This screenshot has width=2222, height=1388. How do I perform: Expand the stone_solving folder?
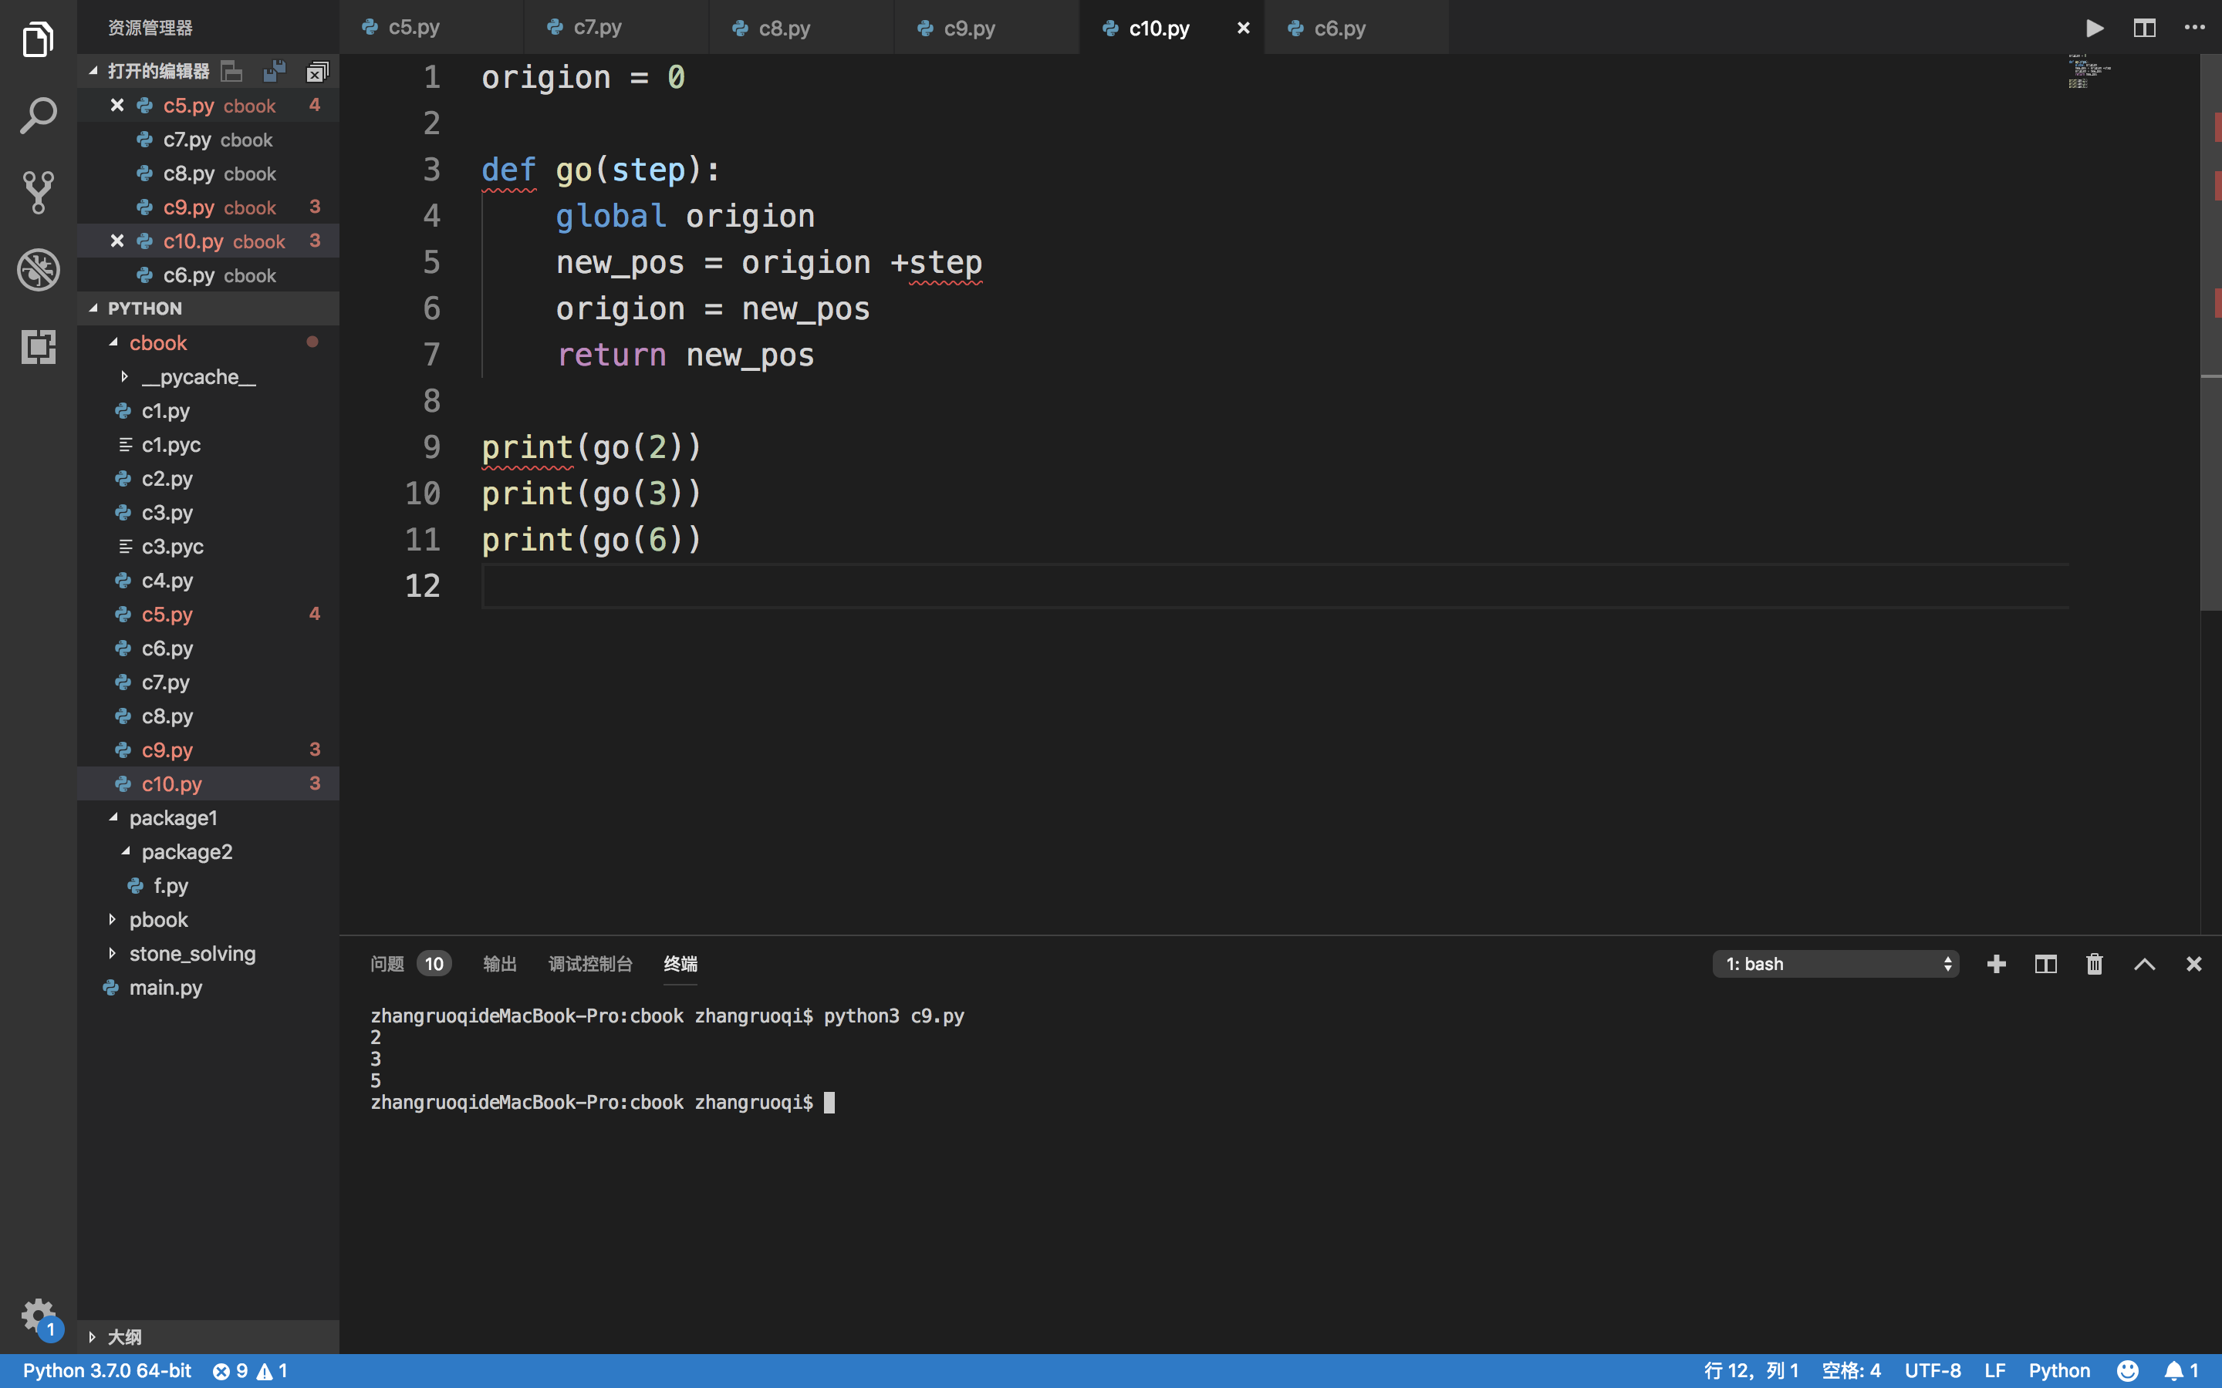pos(112,953)
